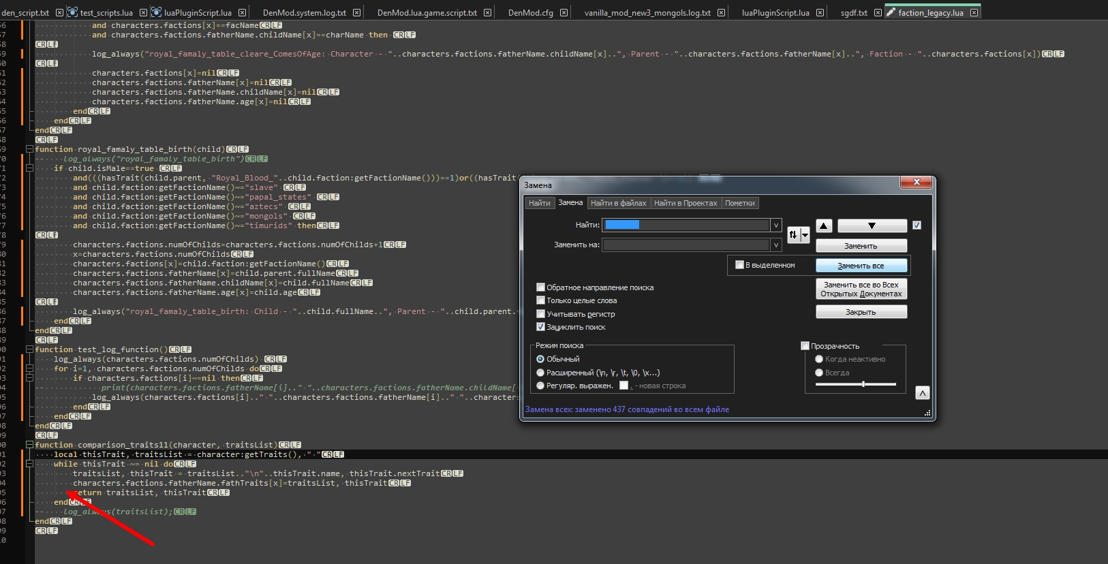The width and height of the screenshot is (1108, 564).
Task: Close the DenMod.system.log.txt tab
Action: tap(356, 13)
